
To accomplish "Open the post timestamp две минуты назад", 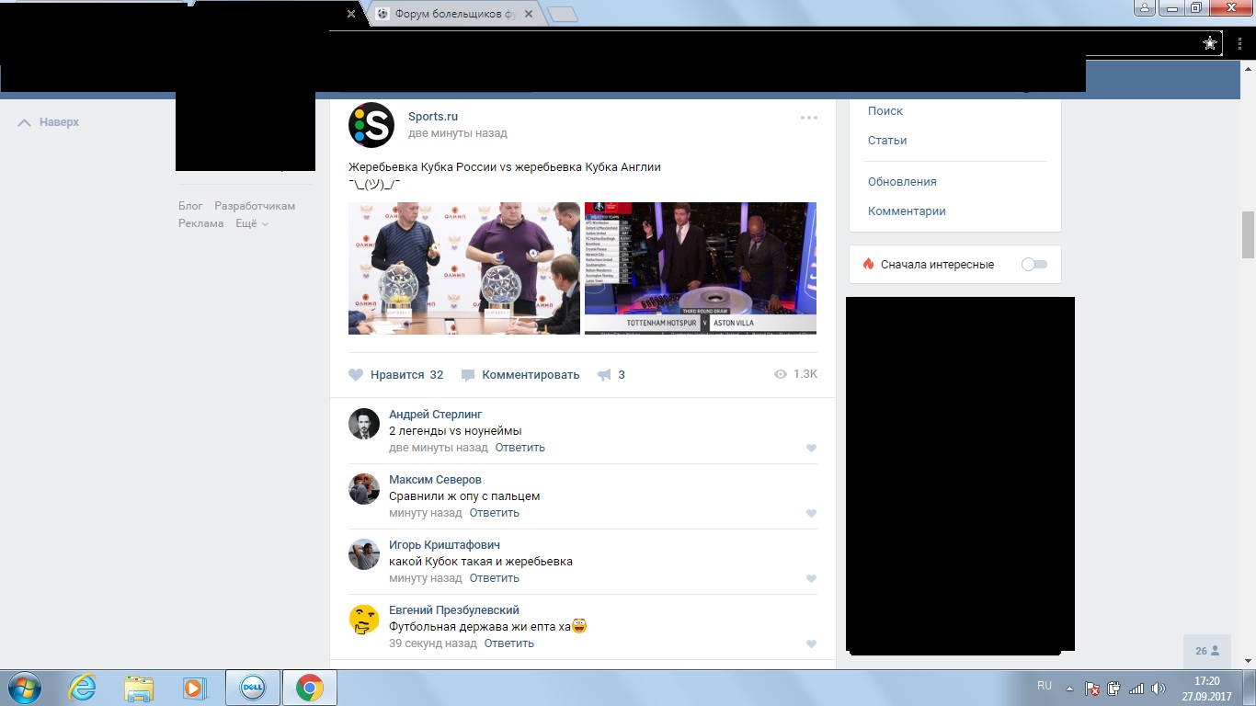I will click(x=458, y=133).
